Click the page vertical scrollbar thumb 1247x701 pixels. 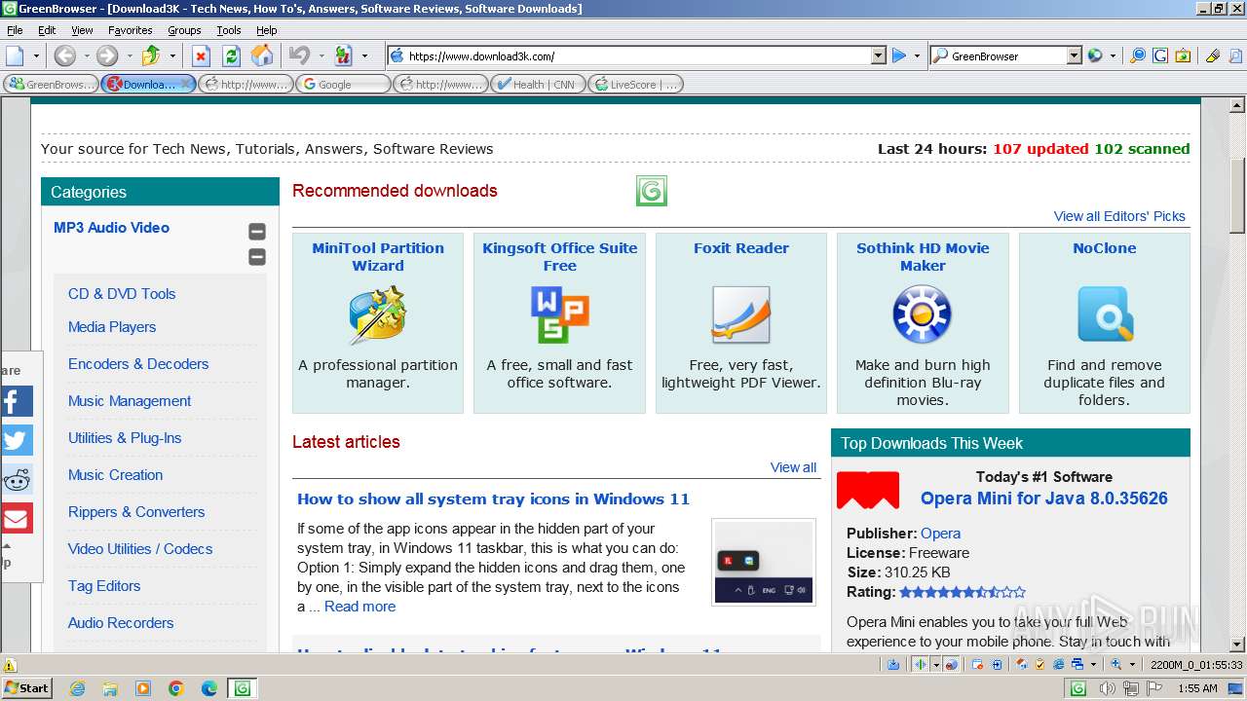click(x=1237, y=195)
